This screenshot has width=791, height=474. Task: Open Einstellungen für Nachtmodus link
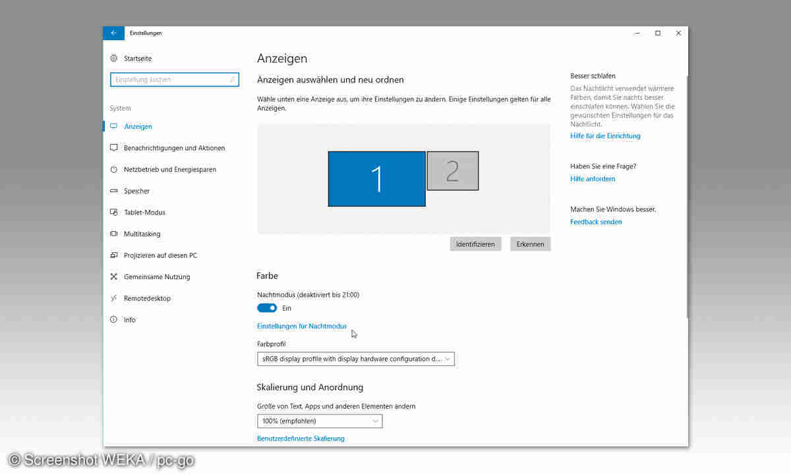pos(301,327)
